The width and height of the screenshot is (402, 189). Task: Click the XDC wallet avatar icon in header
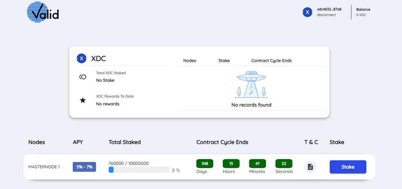(307, 12)
